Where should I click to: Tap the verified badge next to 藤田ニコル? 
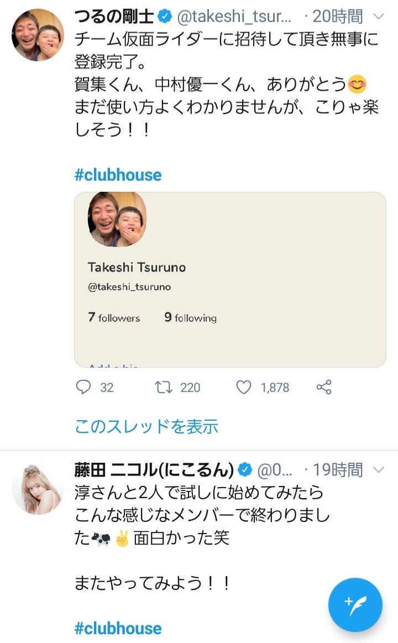click(x=245, y=470)
